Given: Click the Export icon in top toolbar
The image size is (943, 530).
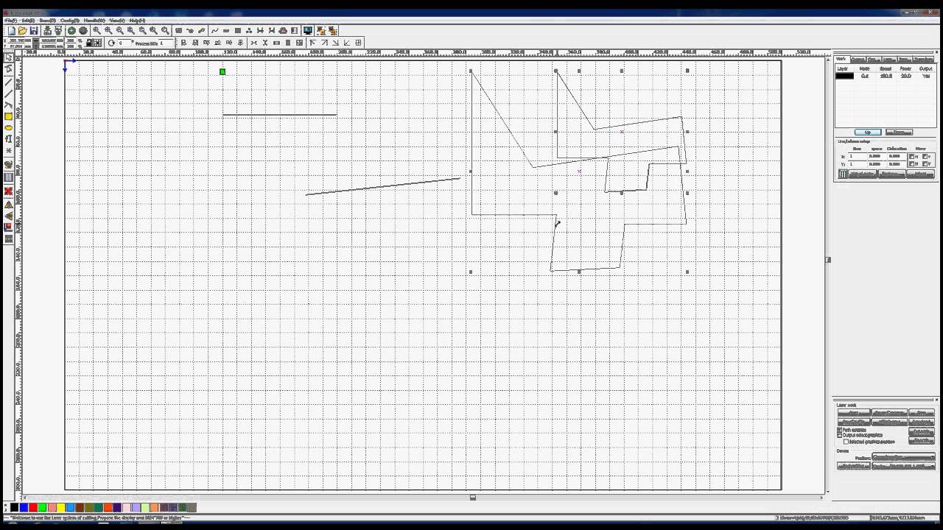Looking at the screenshot, I should [x=58, y=31].
